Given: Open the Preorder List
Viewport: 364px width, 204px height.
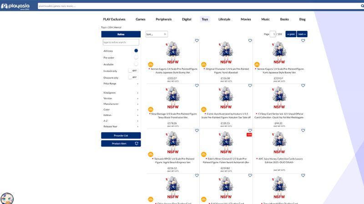Looking at the screenshot, I should tap(121, 136).
